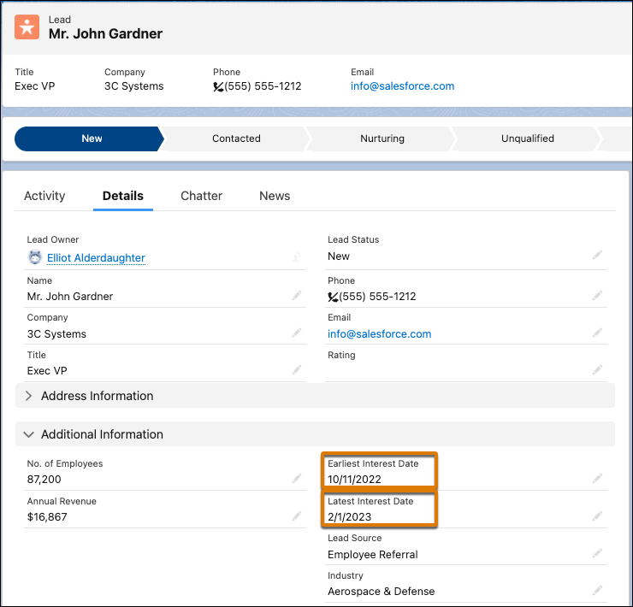Screen dimensions: 633x607
Task: Click the Lead Source value Employee Referral
Action: pyautogui.click(x=373, y=555)
